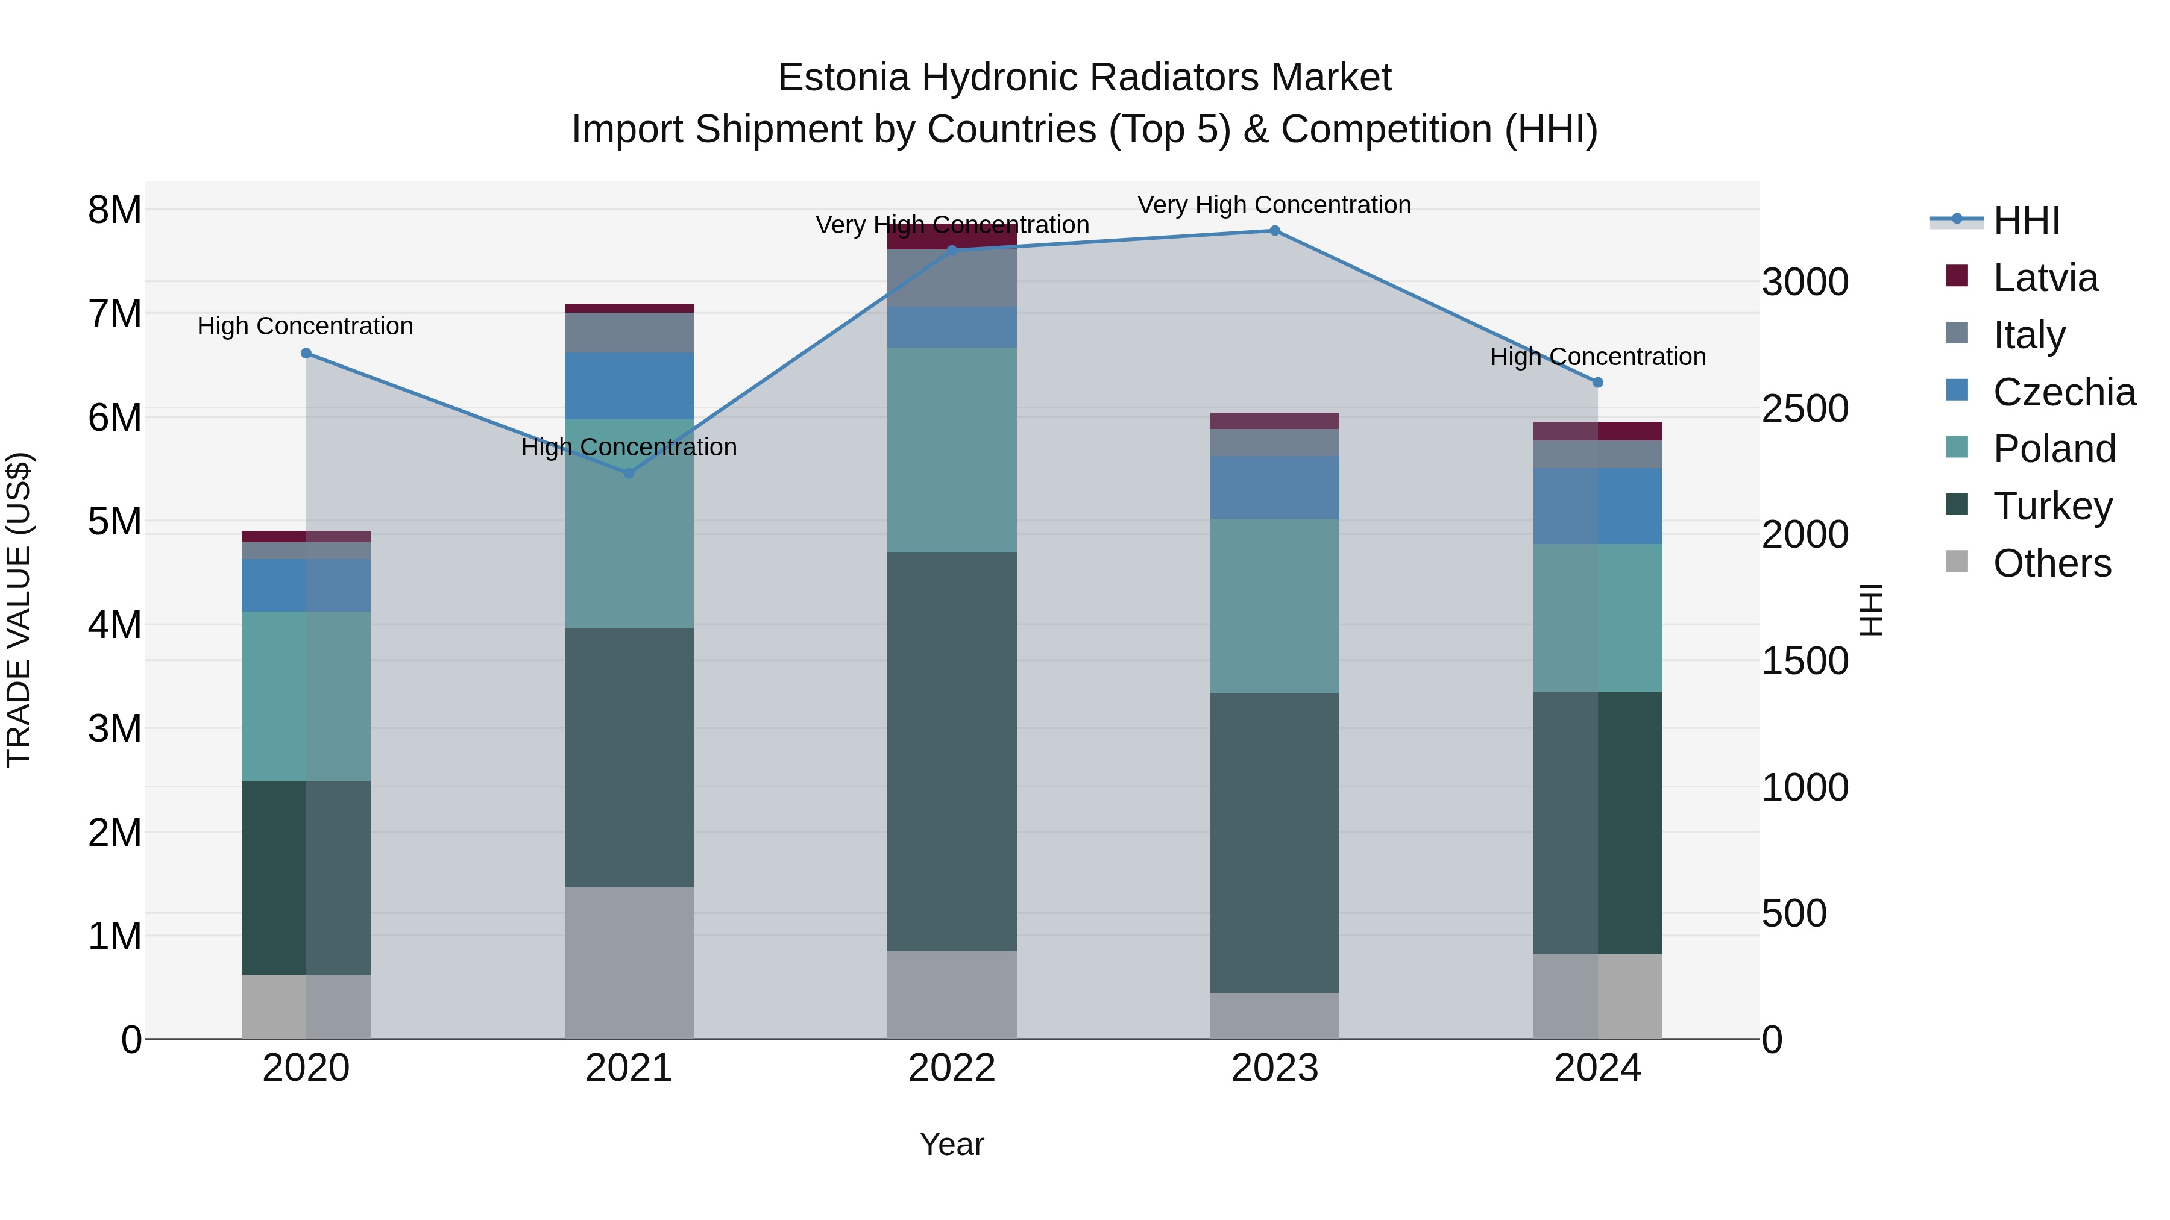Toggle the Latvia legend entry
The height and width of the screenshot is (1220, 2170).
tap(2022, 277)
